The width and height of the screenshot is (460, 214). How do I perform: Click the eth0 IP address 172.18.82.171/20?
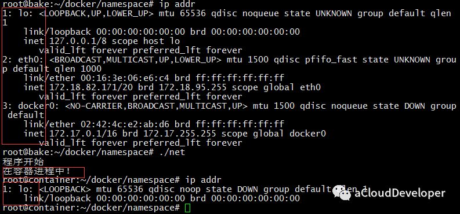click(x=91, y=87)
